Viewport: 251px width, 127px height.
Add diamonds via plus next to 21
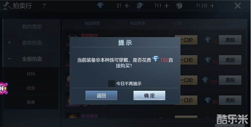click(127, 6)
